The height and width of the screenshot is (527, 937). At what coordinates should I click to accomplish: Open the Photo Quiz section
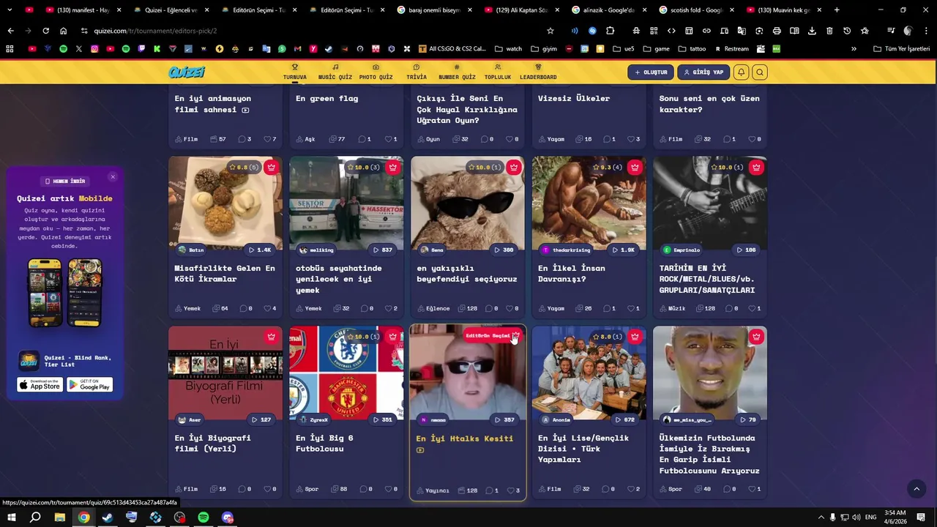tap(376, 72)
